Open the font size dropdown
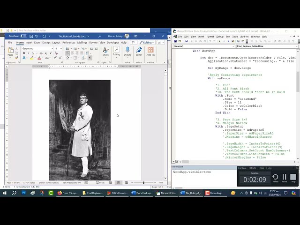This screenshot has width=300, height=225. click(x=61, y=49)
